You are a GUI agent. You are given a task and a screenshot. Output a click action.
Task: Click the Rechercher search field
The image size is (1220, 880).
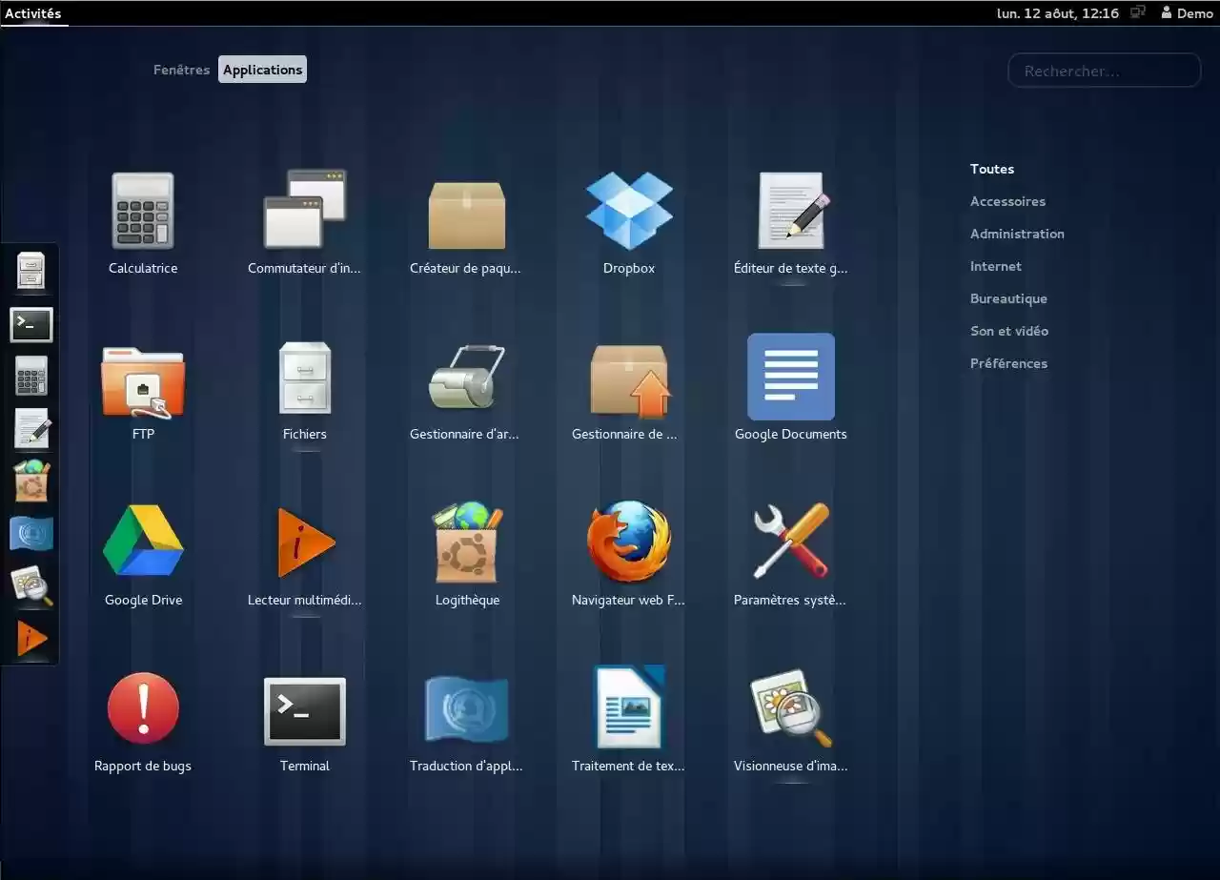[1104, 70]
